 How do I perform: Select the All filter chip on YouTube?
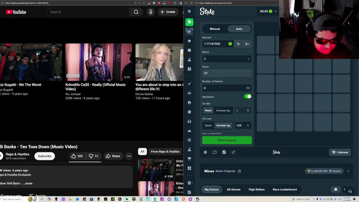pyautogui.click(x=142, y=151)
